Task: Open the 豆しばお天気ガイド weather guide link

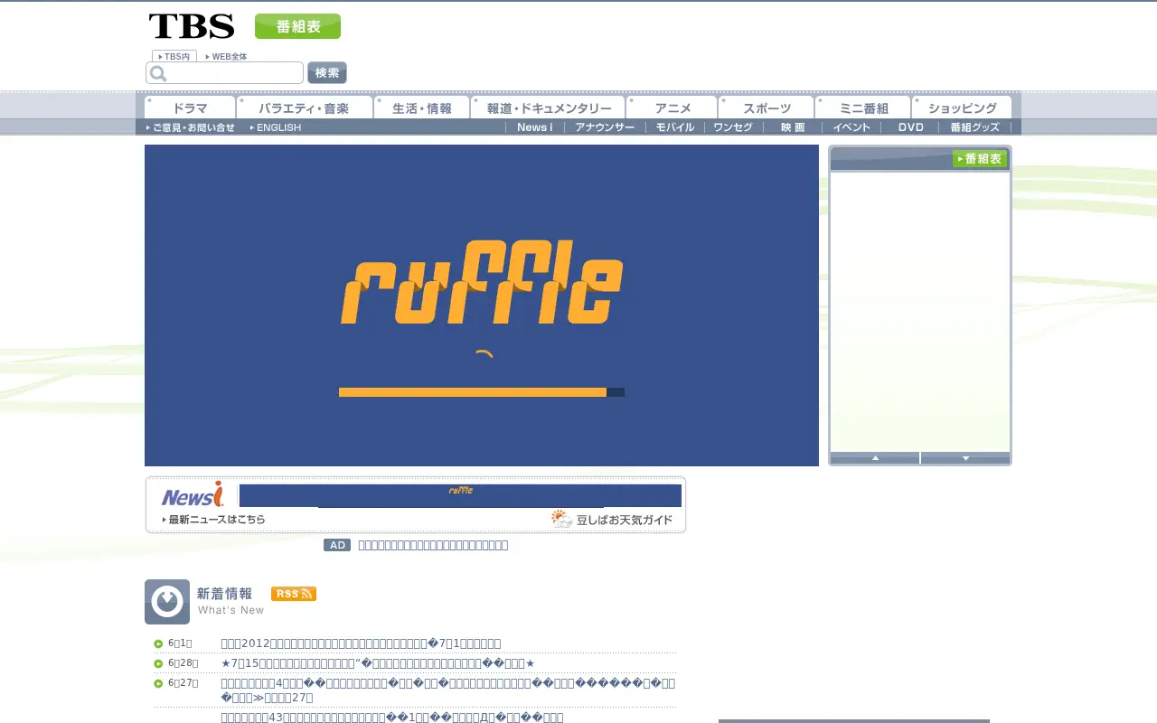Action: [x=624, y=520]
